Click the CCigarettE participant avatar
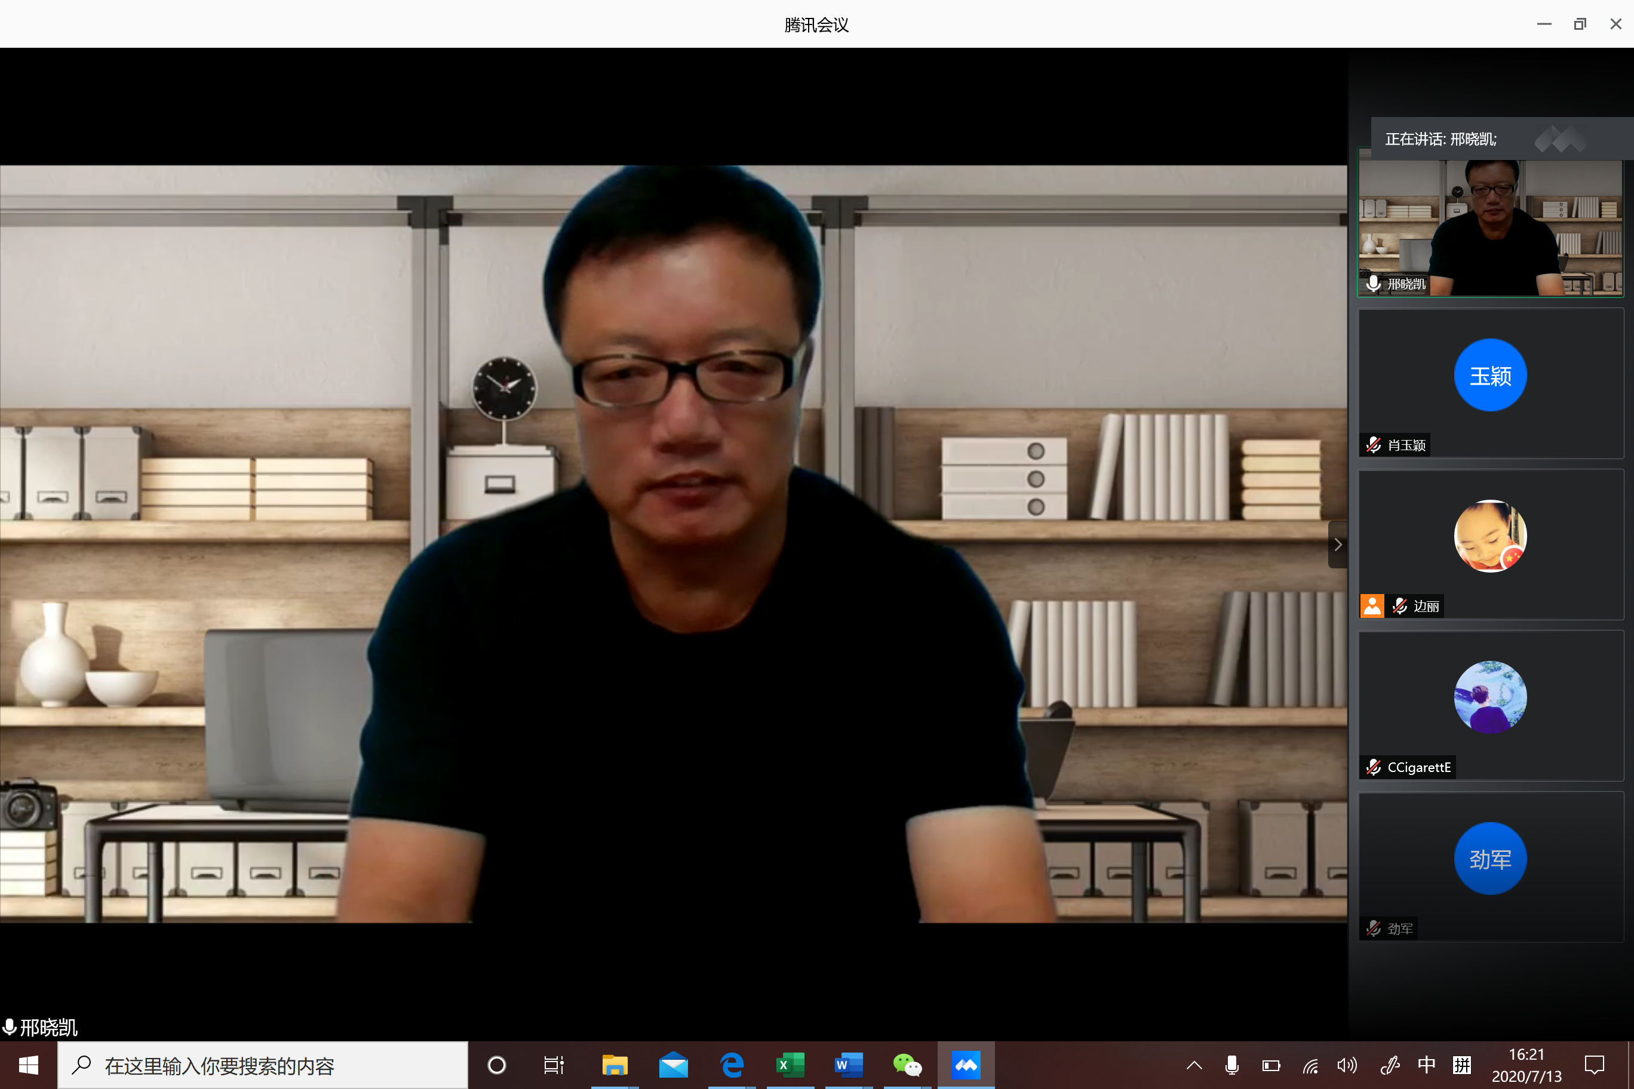The image size is (1634, 1089). 1489,697
